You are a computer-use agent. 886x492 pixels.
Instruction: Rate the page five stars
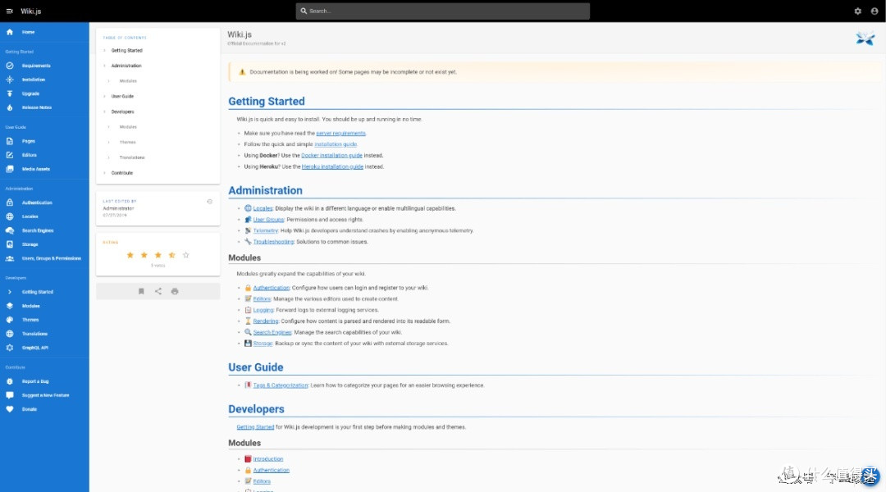point(186,255)
